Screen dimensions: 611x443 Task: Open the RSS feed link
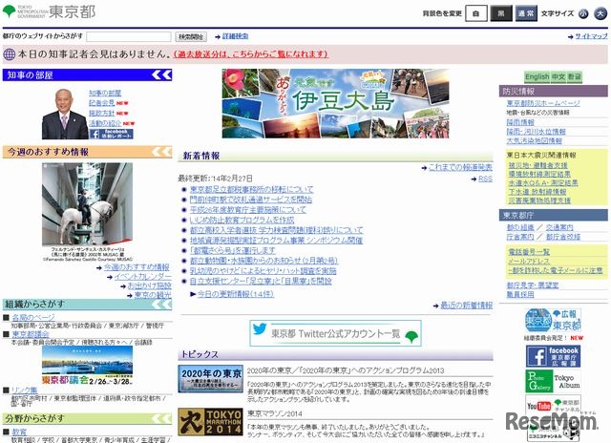pos(485,179)
